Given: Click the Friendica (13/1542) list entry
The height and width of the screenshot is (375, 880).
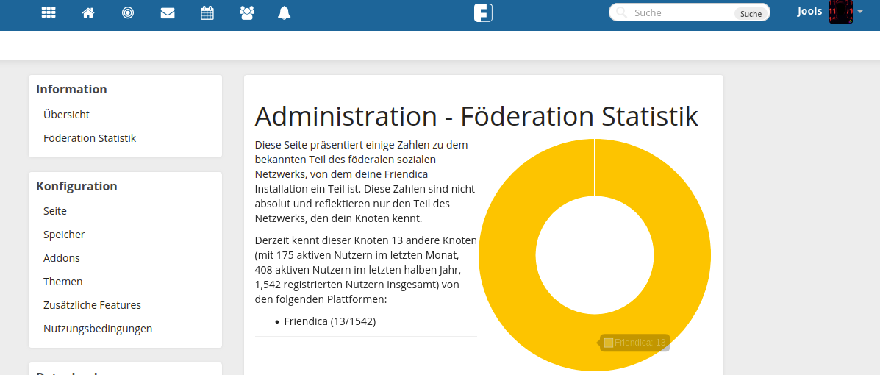Looking at the screenshot, I should click(330, 321).
